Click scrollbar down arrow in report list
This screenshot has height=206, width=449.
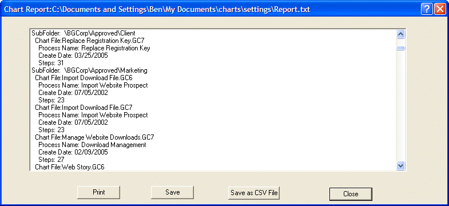[x=400, y=165]
